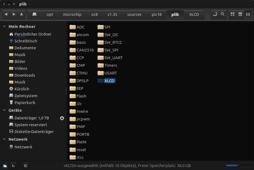Open Schreibtisch in sidebar
This screenshot has width=254, height=170.
26,41
